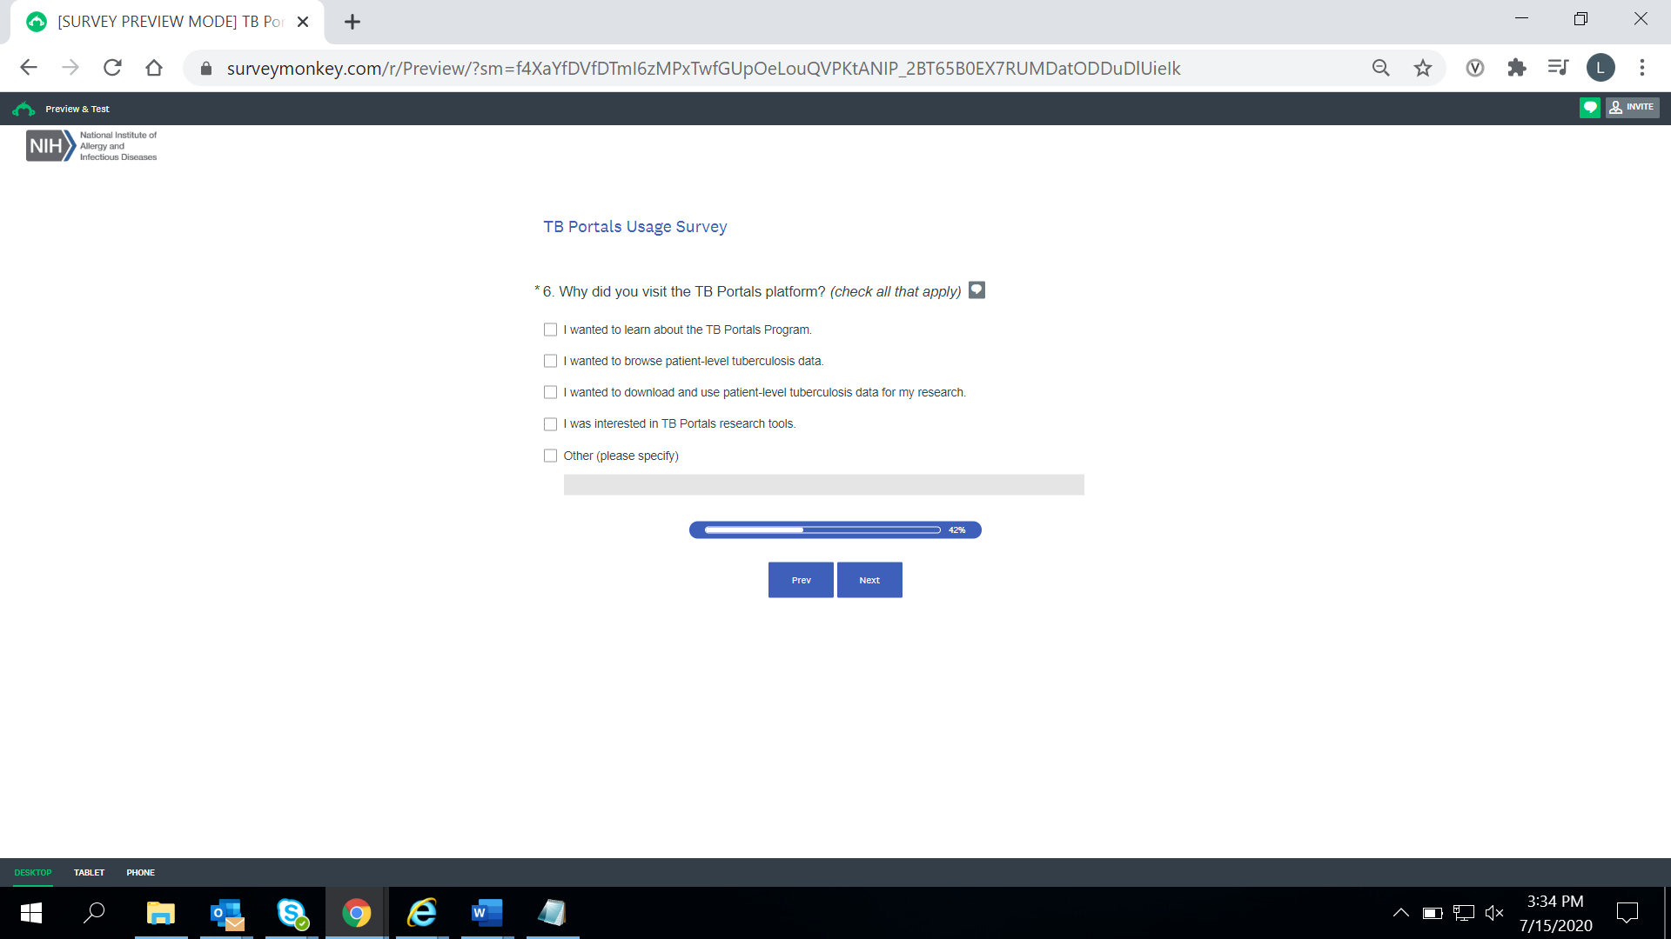Click the zoom magnifier icon in the address bar
Screen dimensions: 1671x939
(x=1380, y=68)
